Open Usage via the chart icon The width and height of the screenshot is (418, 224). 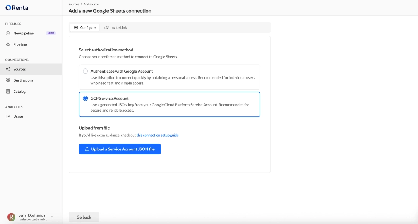tap(8, 116)
